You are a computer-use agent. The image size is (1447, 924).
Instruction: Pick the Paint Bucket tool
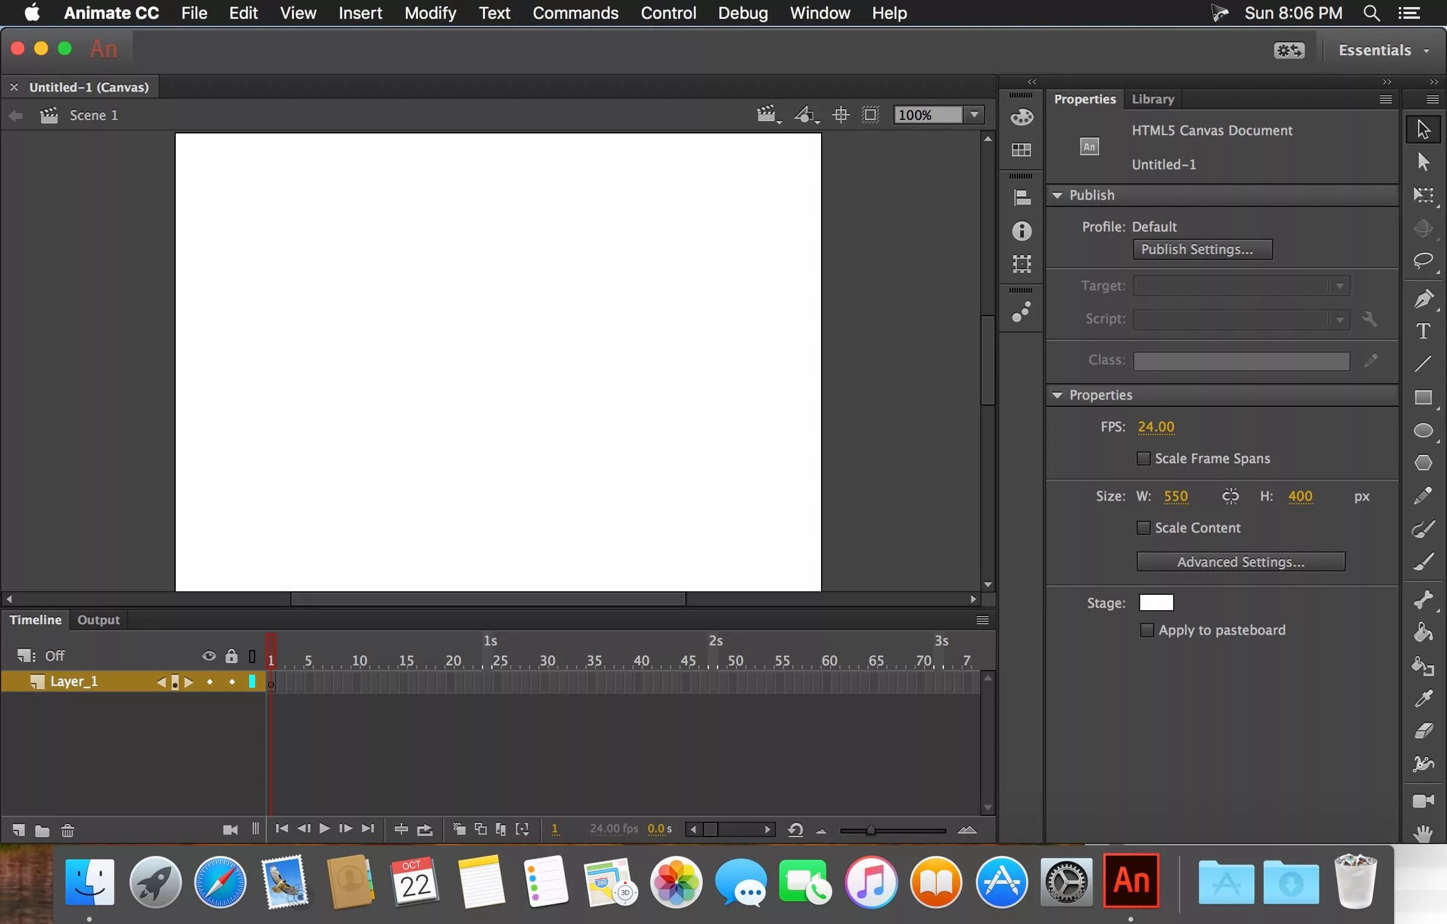click(x=1422, y=632)
